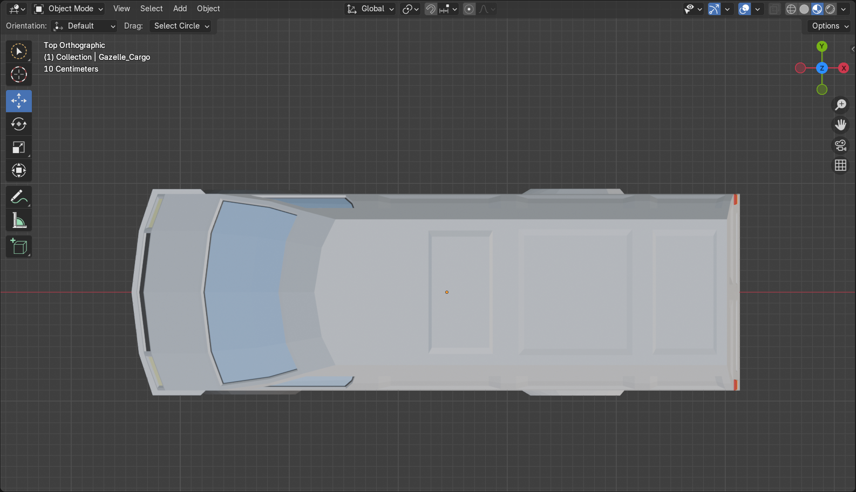Viewport: 856px width, 492px height.
Task: Open the gizmos options dropdown arrow
Action: point(727,9)
